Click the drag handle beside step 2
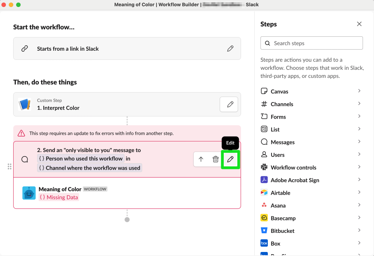Image resolution: width=374 pixels, height=256 pixels. click(x=10, y=166)
